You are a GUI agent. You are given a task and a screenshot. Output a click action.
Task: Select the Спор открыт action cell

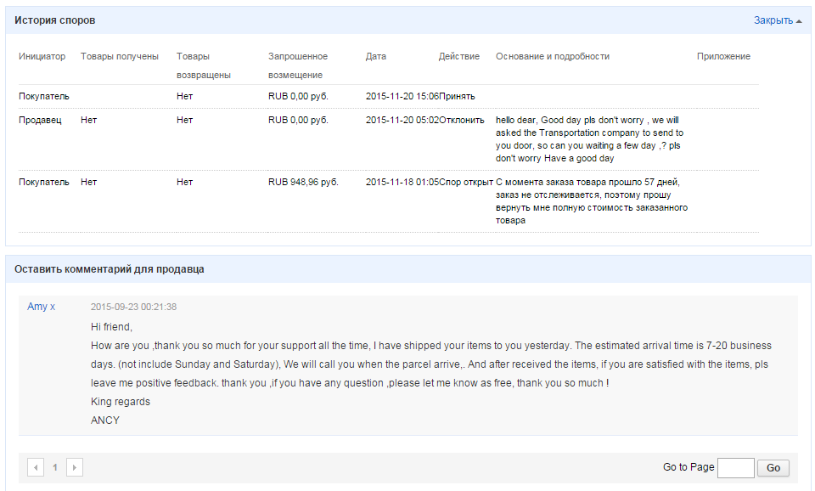coord(466,183)
